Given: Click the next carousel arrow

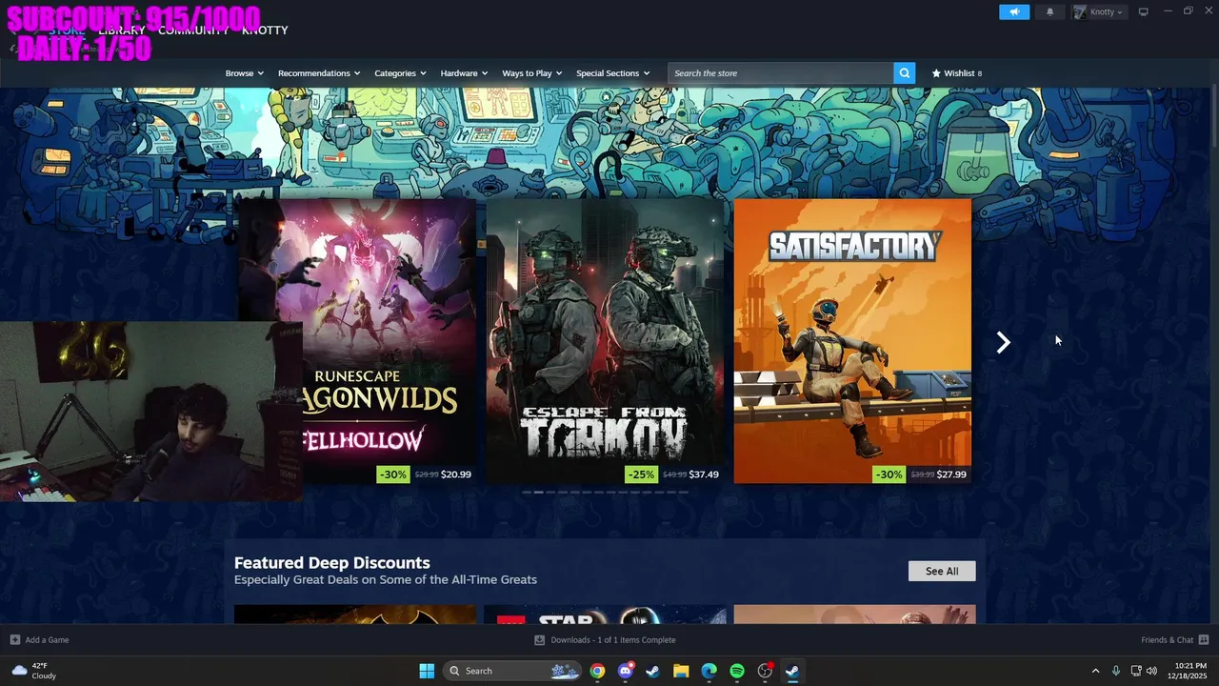Looking at the screenshot, I should point(1003,343).
